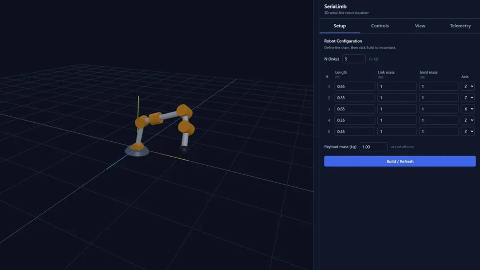Click the sidebar collapse handle
The image size is (480, 270).
click(x=316, y=136)
